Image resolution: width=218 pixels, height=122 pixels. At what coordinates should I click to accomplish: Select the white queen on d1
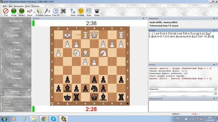tap(94, 35)
